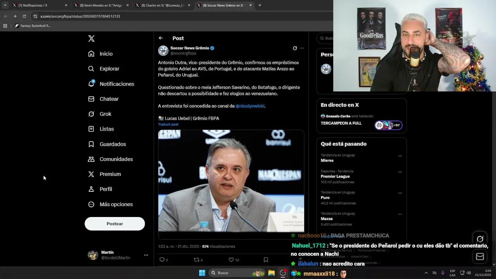This screenshot has height=279, width=496.
Task: Expand Más opciones menu
Action: [110, 204]
